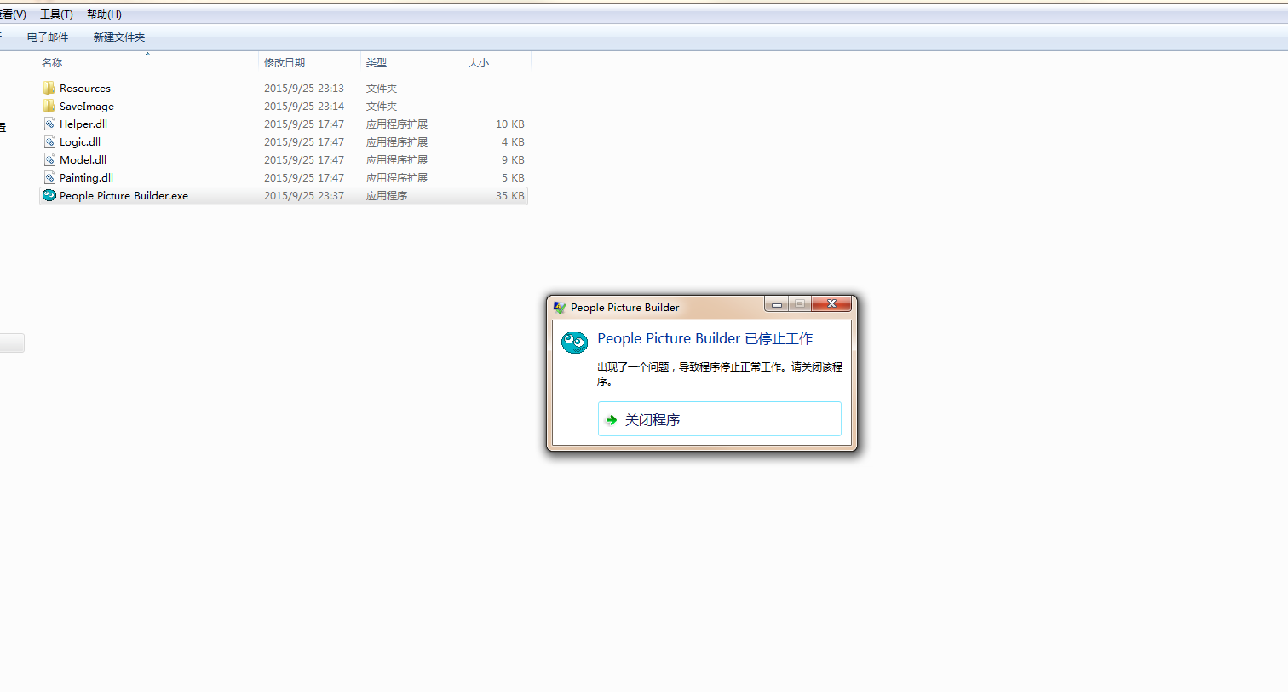
Task: Click the 电子邮件 toolbar button
Action: pos(48,37)
